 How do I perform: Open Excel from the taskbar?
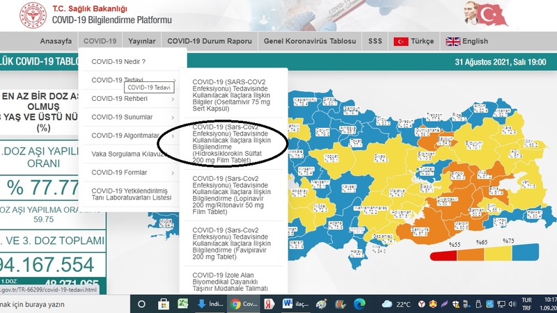[x=183, y=304]
